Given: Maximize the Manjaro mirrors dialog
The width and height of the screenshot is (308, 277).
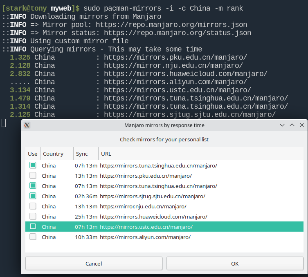Looking at the screenshot, I should [x=292, y=125].
